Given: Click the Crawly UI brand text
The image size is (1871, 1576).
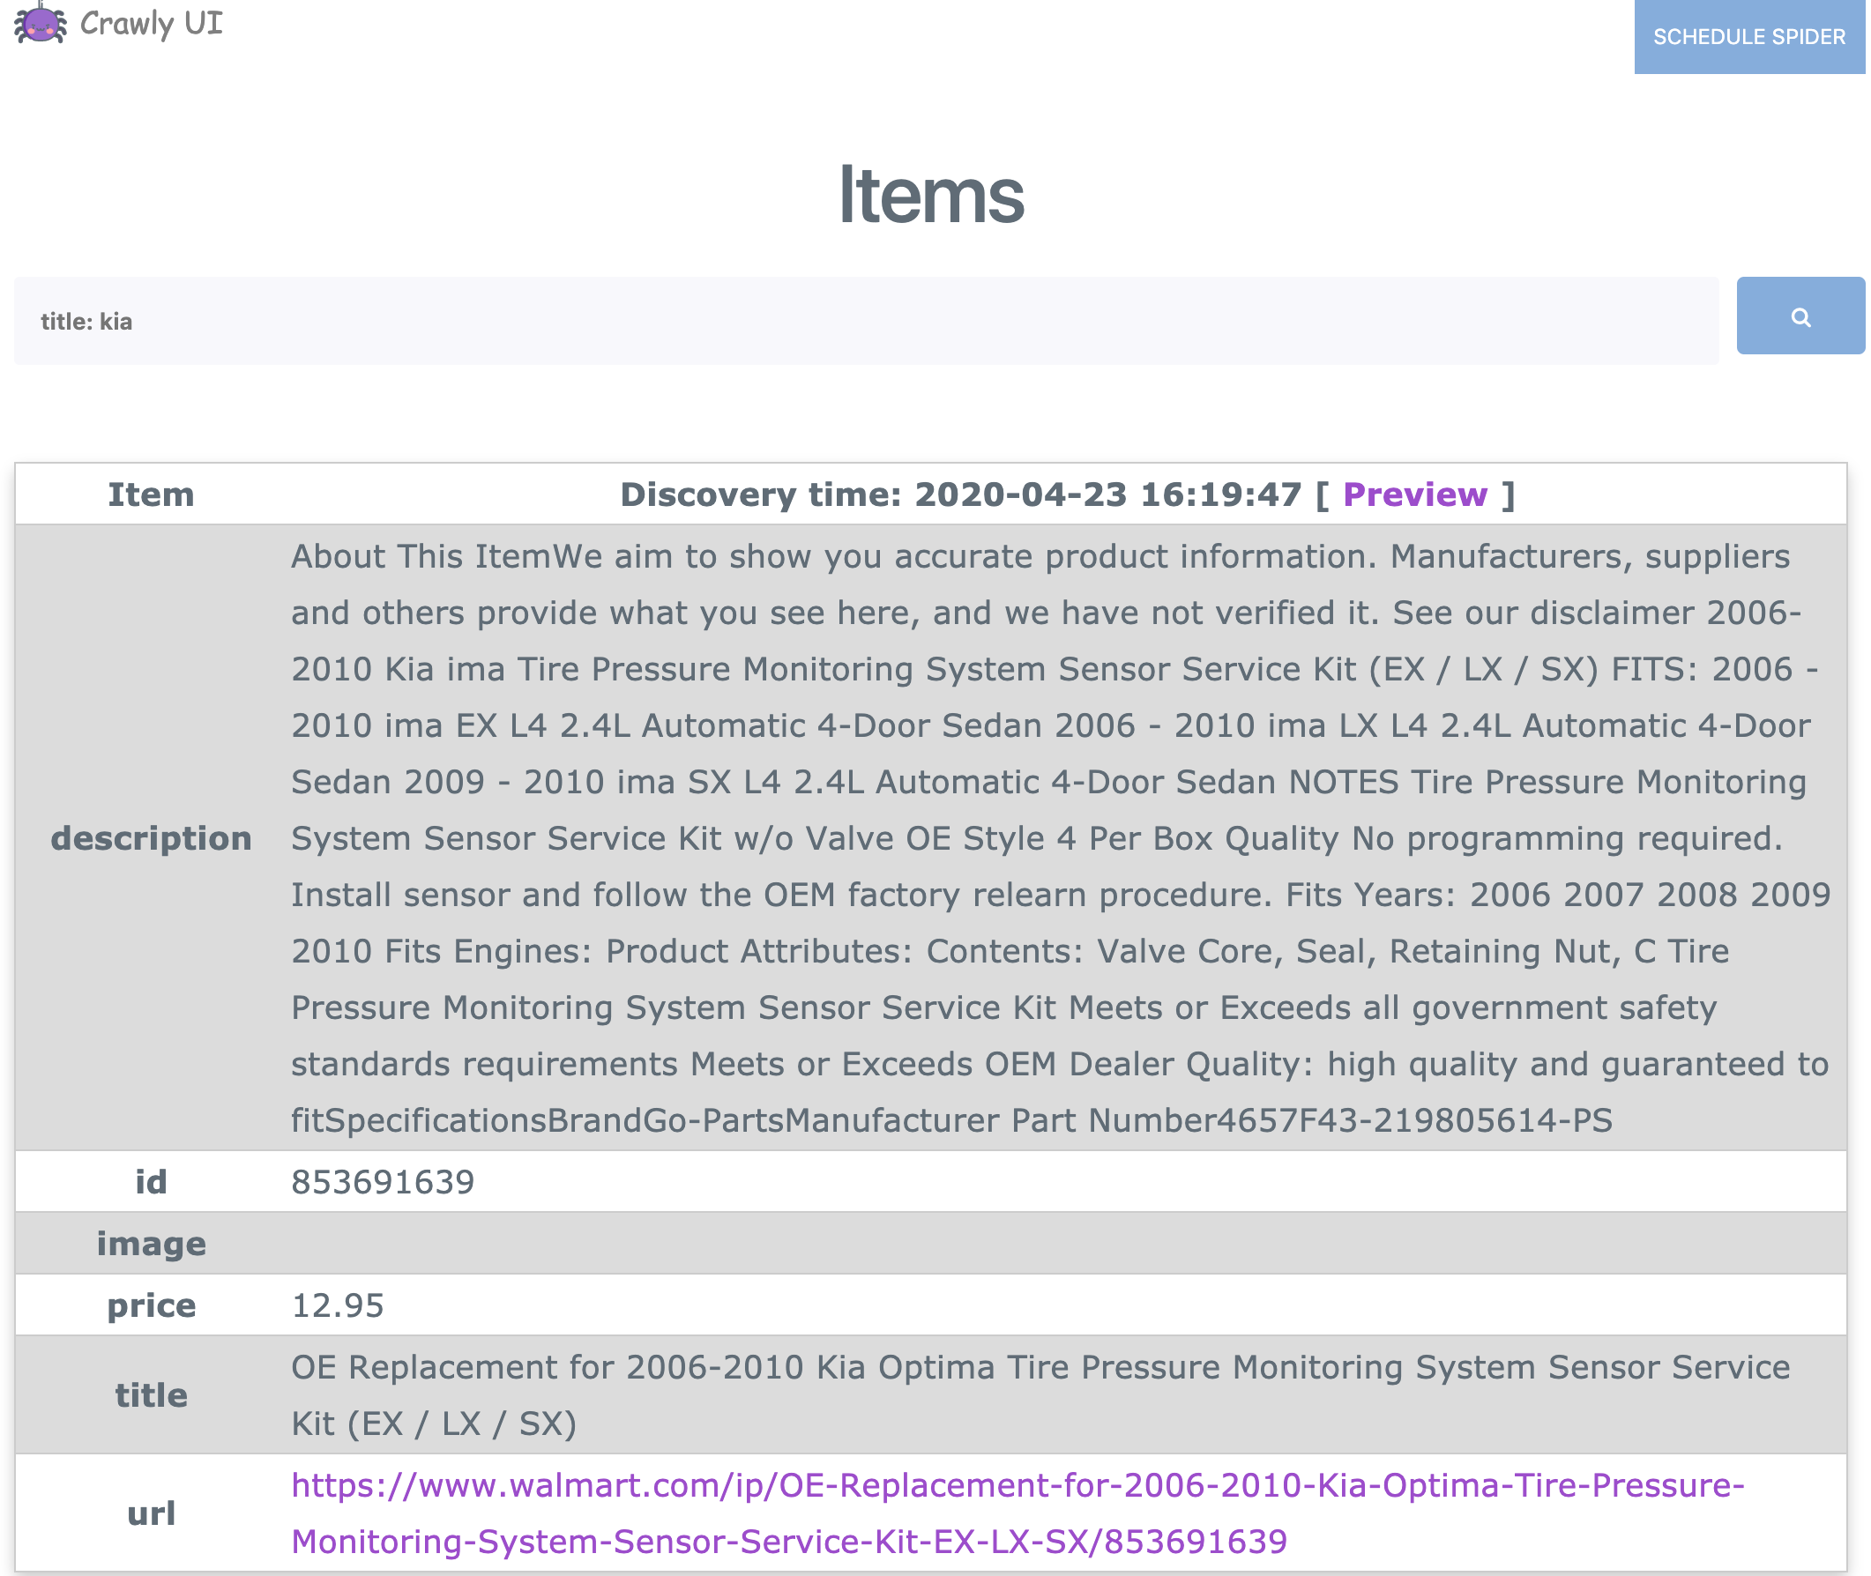Looking at the screenshot, I should pos(152,23).
